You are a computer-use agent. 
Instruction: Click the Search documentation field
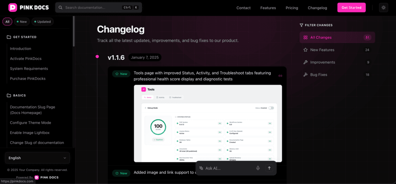(93, 8)
